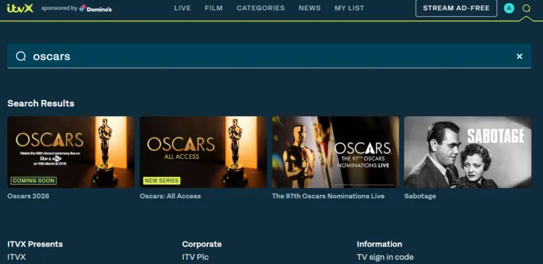Open the ITV Plc footer link
The width and height of the screenshot is (543, 264).
[x=195, y=257]
